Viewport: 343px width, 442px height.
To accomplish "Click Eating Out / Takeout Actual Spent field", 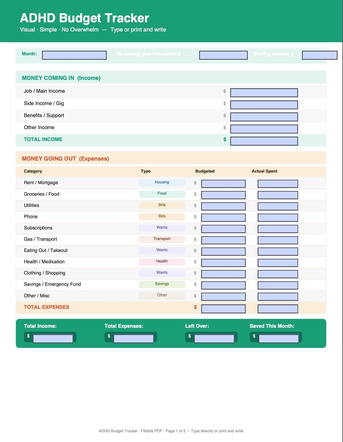I will (278, 251).
